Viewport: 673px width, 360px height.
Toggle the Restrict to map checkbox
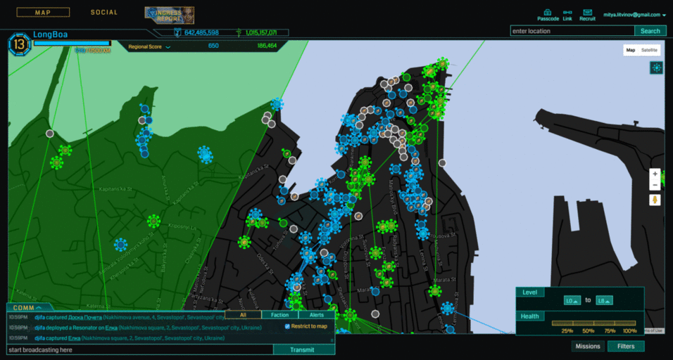coord(287,326)
